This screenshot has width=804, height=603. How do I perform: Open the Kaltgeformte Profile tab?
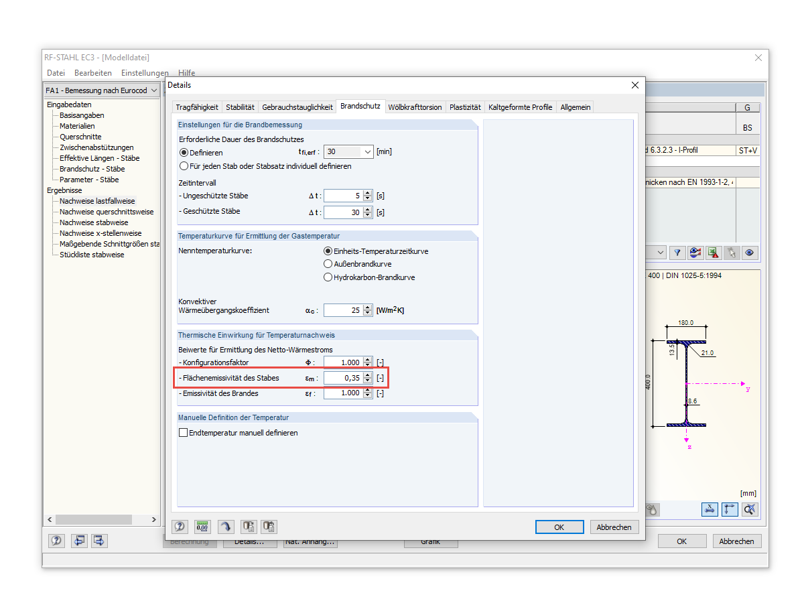click(521, 107)
